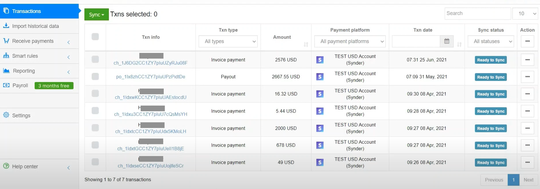Check the box for the 49 USD transaction

[95, 162]
